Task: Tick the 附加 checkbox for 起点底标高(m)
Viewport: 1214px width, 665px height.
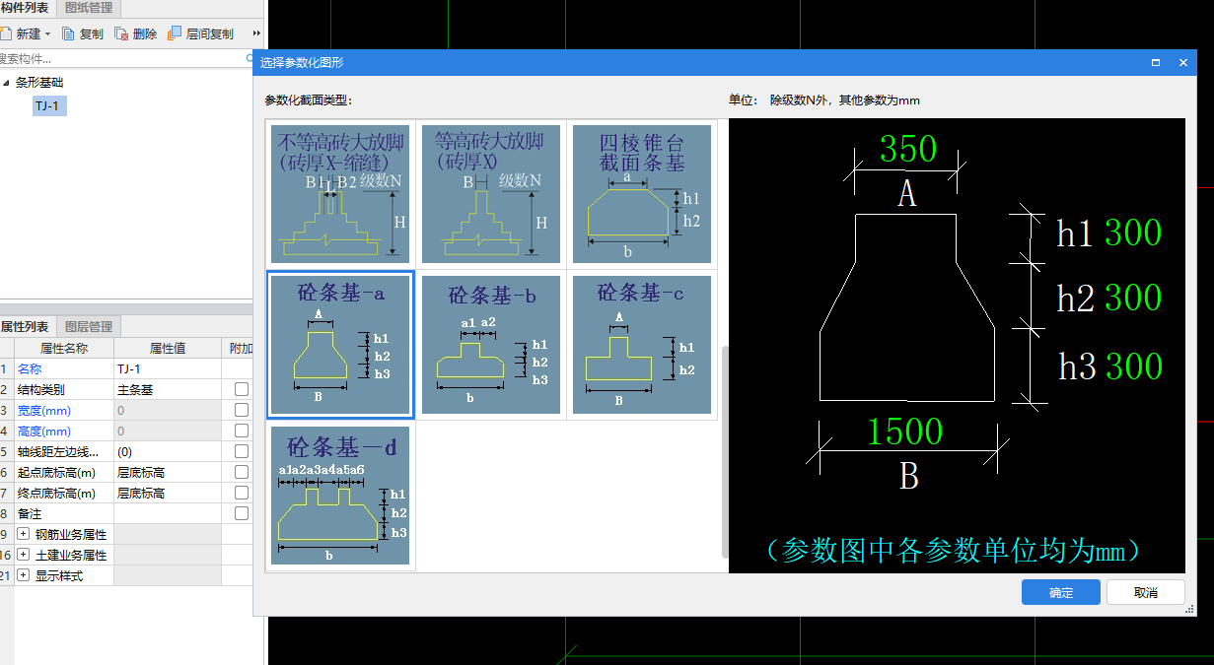Action: tap(241, 472)
